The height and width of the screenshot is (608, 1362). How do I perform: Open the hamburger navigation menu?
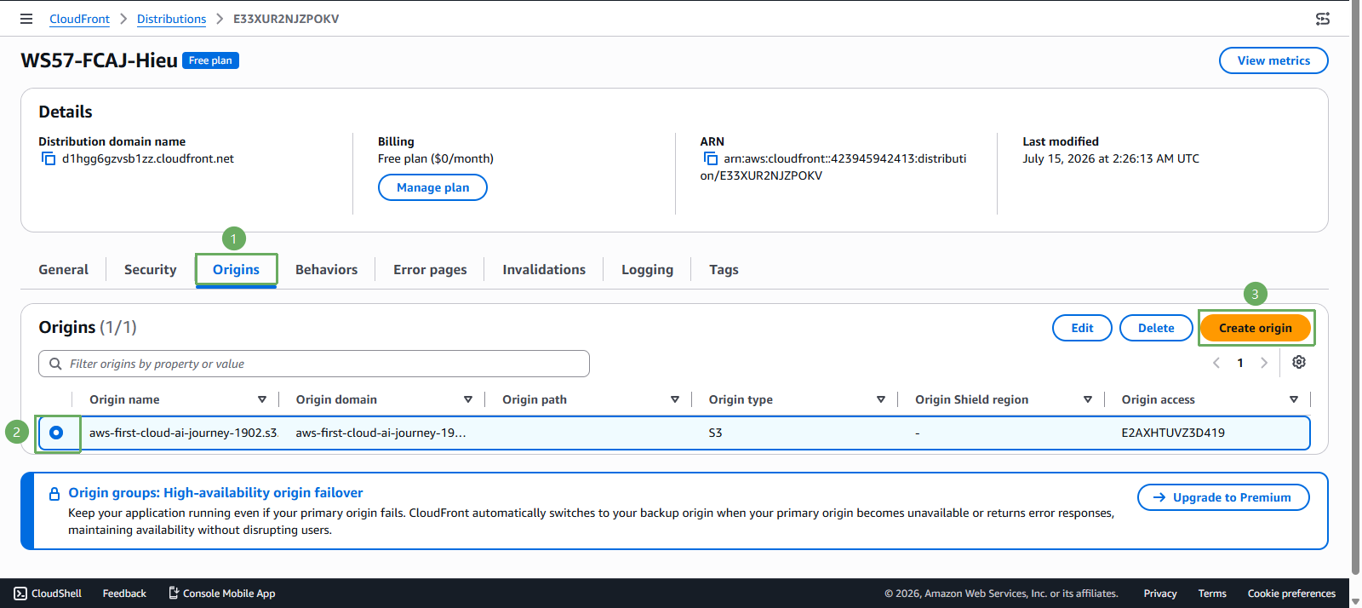pos(26,19)
